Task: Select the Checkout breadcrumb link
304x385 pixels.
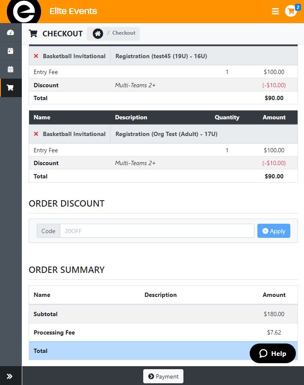Action: click(124, 33)
